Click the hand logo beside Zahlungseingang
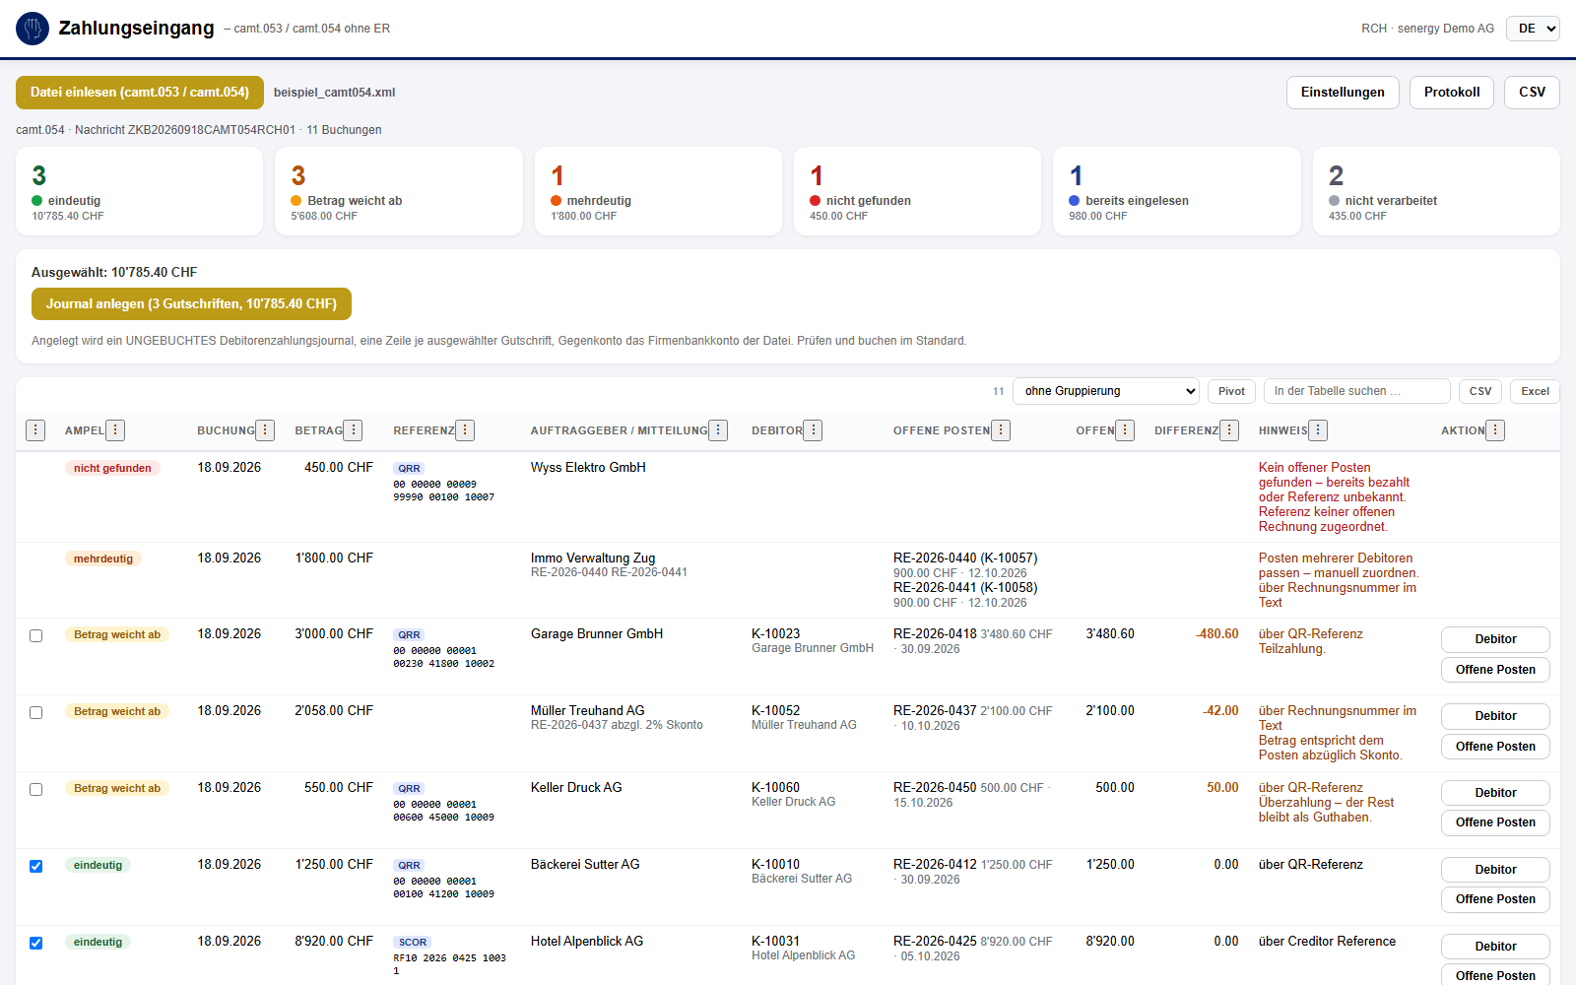This screenshot has height=985, width=1576. point(33,29)
